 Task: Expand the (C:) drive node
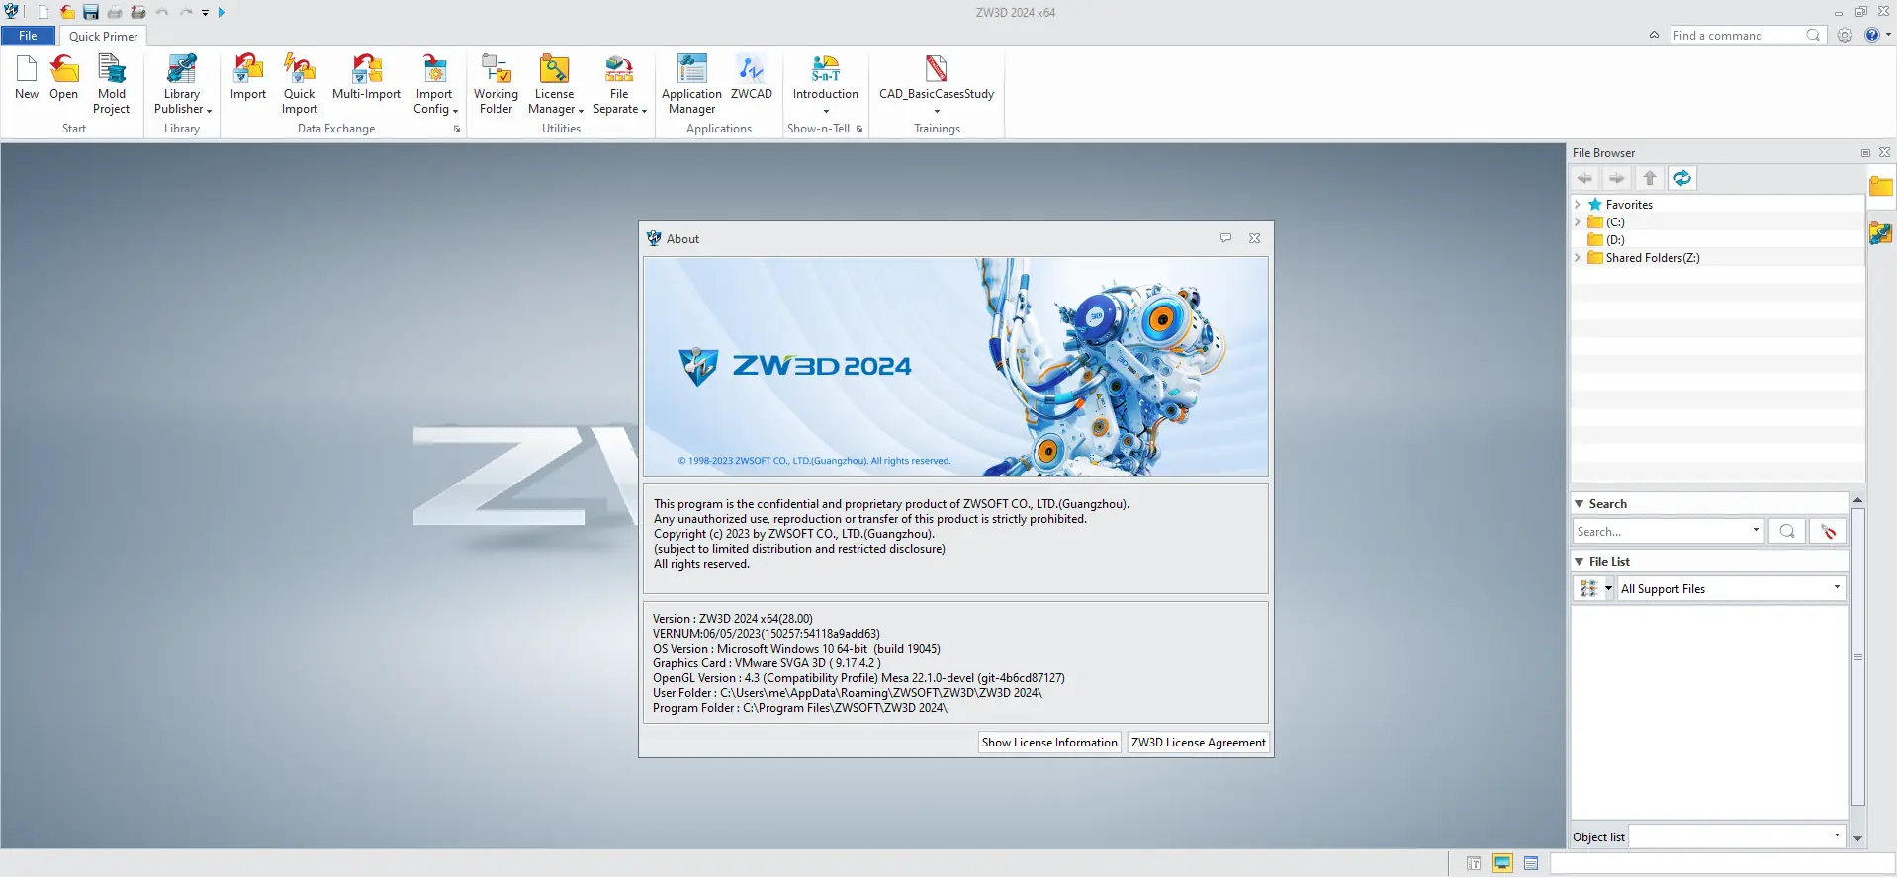pyautogui.click(x=1578, y=222)
